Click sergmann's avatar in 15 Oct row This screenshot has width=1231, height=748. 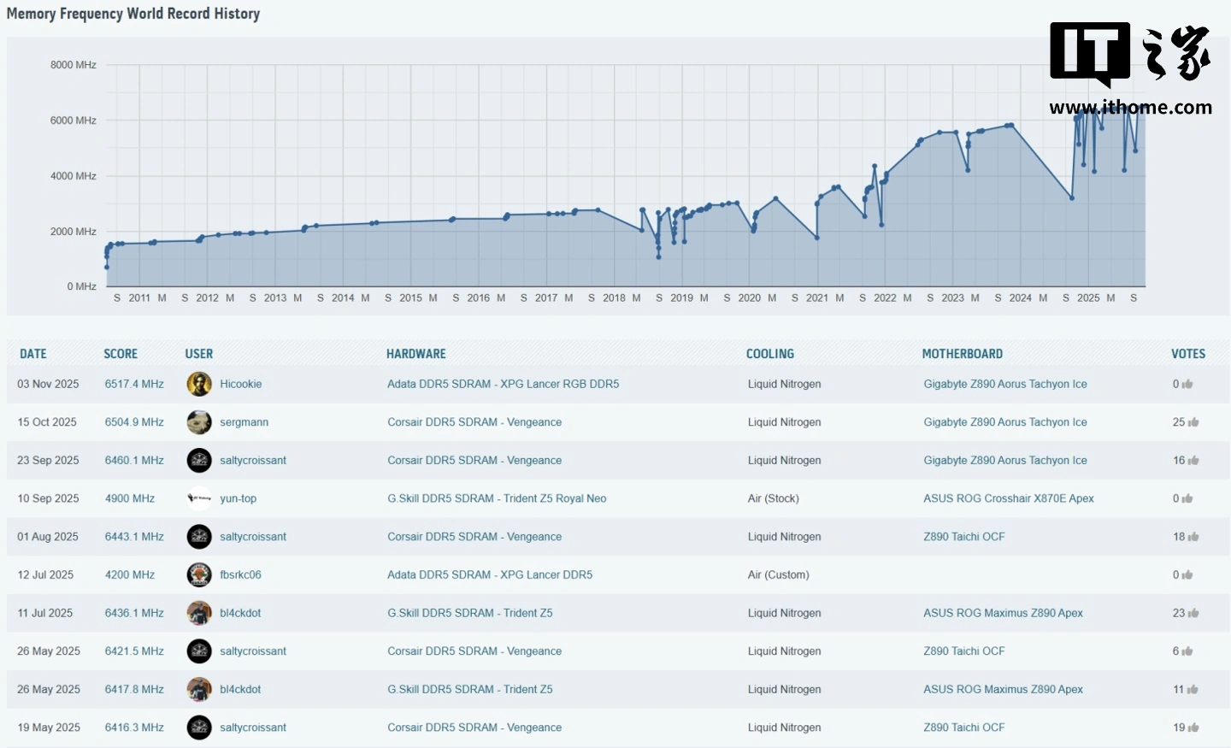[199, 422]
